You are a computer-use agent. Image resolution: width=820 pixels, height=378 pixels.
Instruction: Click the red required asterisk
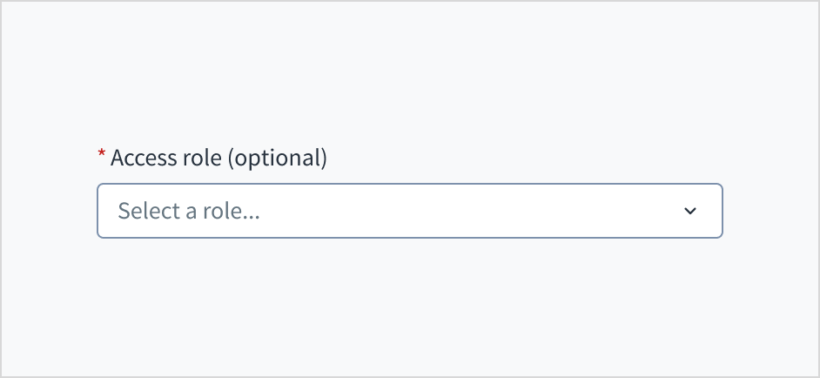click(102, 156)
